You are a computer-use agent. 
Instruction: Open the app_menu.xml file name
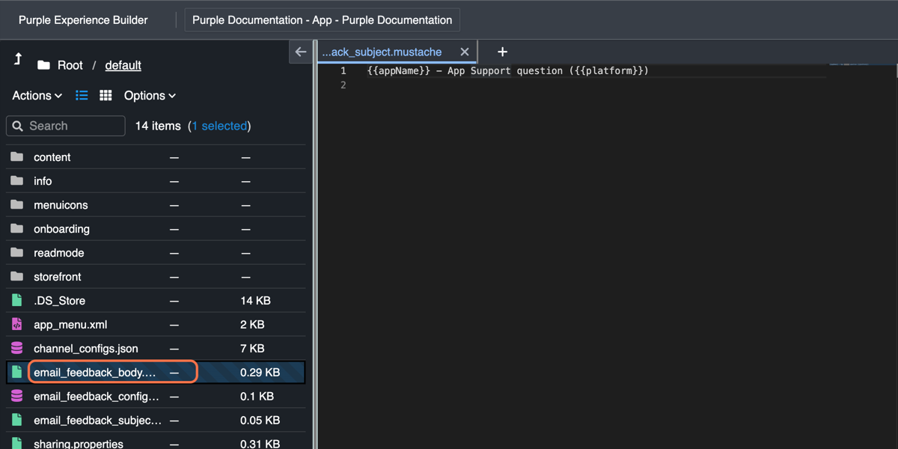pos(70,325)
